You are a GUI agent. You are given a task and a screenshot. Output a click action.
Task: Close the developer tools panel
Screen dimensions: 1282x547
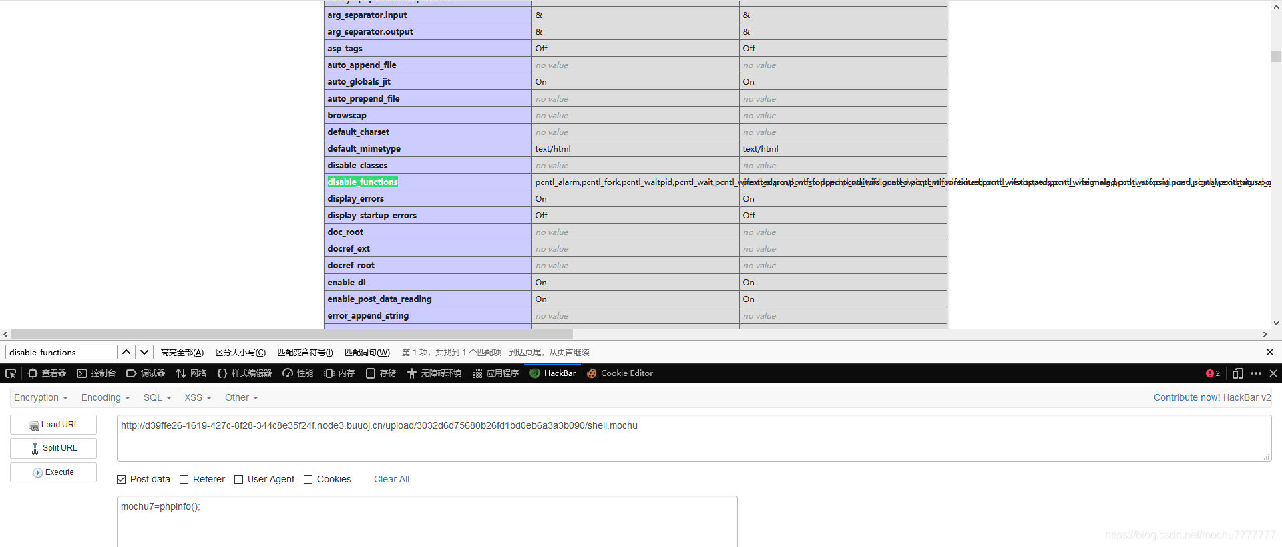point(1273,373)
